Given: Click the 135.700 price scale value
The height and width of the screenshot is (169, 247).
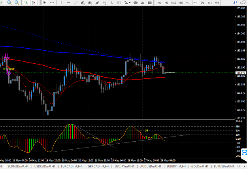Looking at the screenshot, I should click(x=241, y=8).
